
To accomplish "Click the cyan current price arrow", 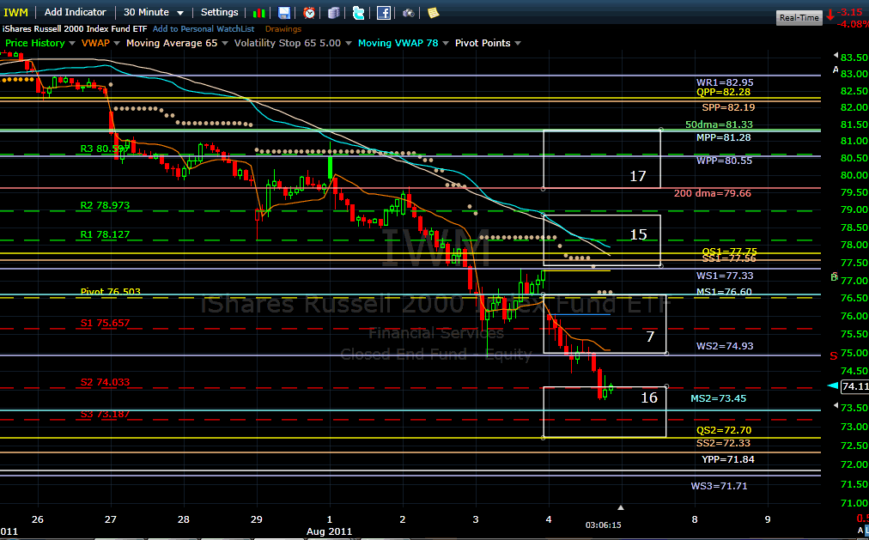I will point(832,385).
